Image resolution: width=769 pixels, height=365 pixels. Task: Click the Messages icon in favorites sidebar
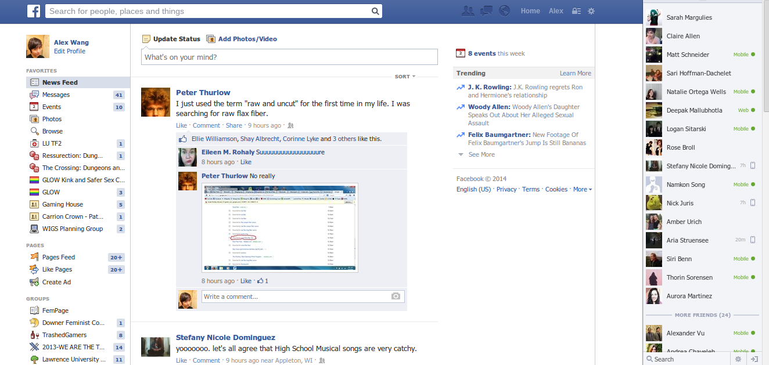pos(34,95)
